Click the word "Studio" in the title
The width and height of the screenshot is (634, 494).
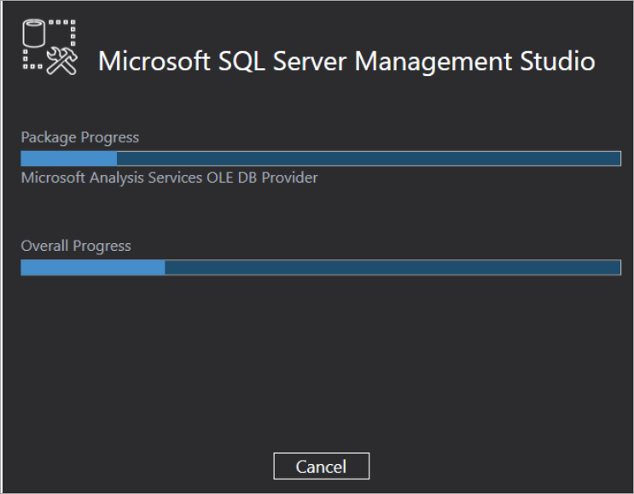point(557,61)
